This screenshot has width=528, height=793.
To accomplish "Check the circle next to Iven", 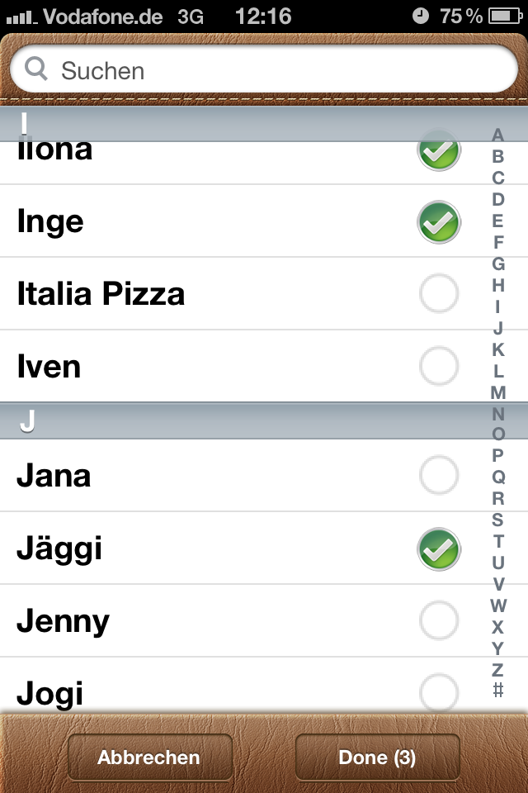I will click(x=439, y=366).
